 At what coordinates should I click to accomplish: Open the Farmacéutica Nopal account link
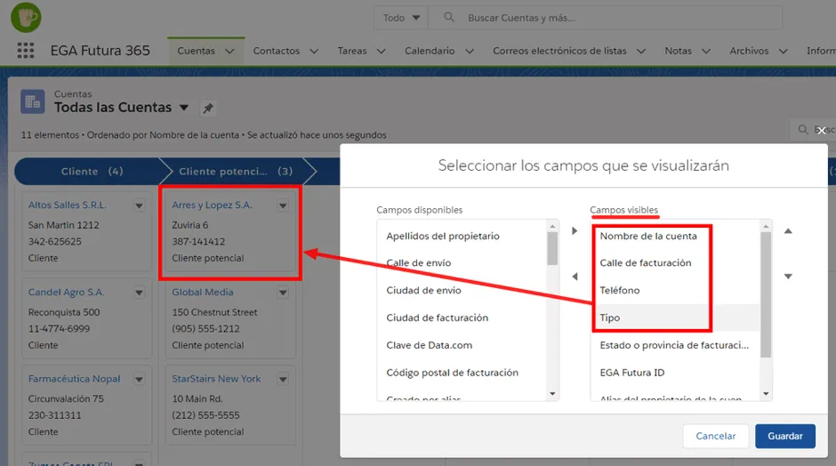[x=74, y=379]
